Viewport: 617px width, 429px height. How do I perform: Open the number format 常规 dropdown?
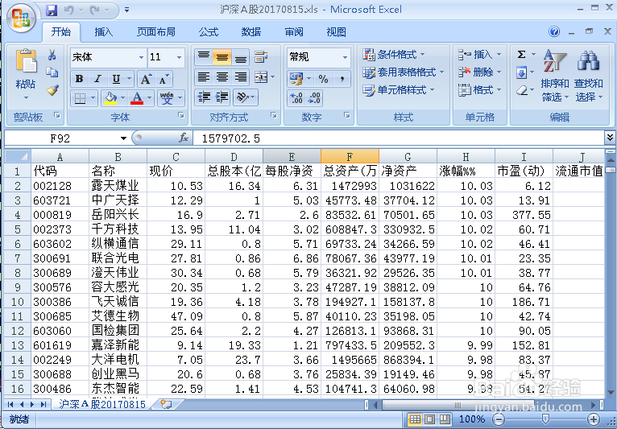pos(345,57)
